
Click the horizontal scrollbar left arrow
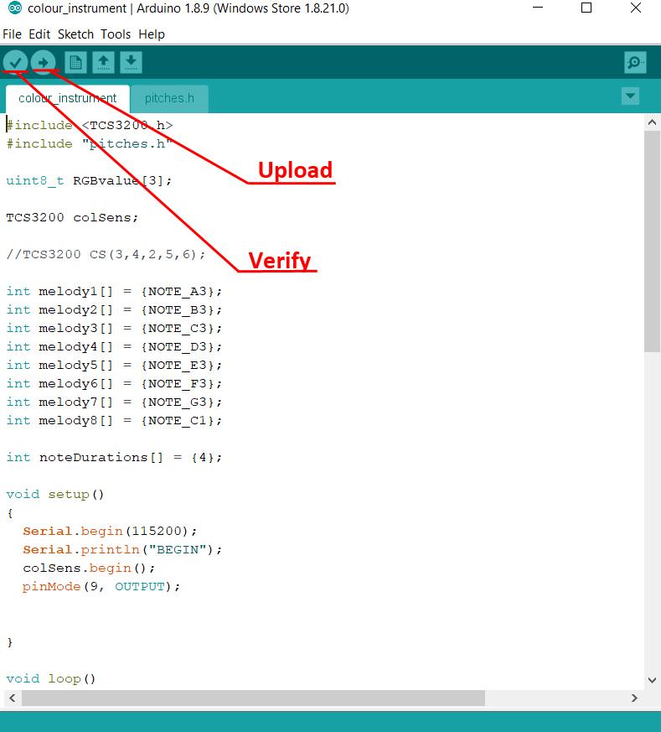point(13,698)
